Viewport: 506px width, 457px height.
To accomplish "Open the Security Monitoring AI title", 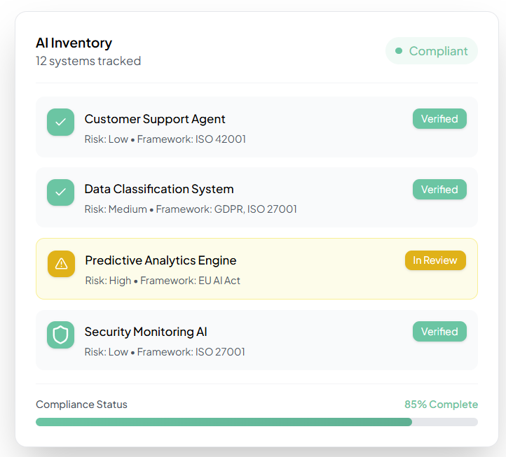I will (146, 332).
